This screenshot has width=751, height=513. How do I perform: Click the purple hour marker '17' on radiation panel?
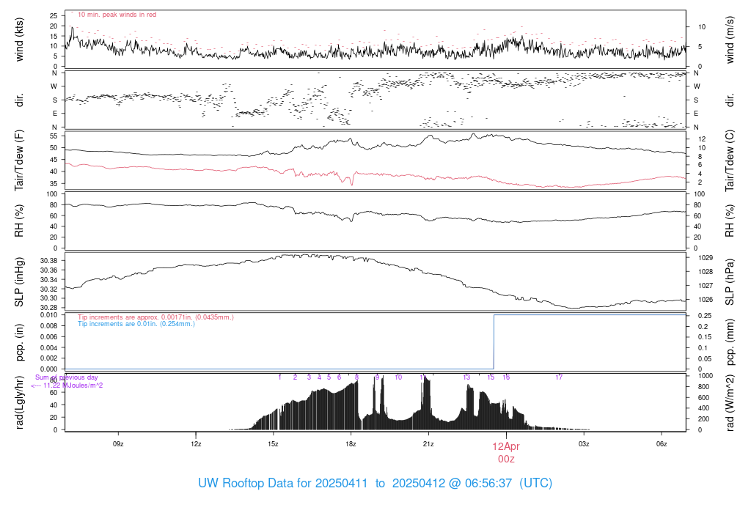[558, 377]
